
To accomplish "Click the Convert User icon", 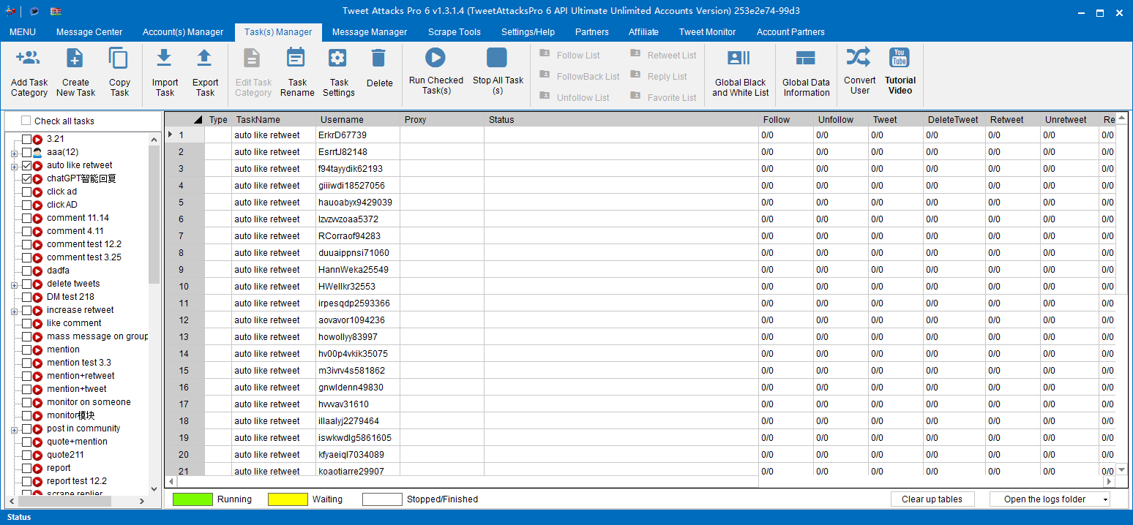I will click(x=859, y=57).
